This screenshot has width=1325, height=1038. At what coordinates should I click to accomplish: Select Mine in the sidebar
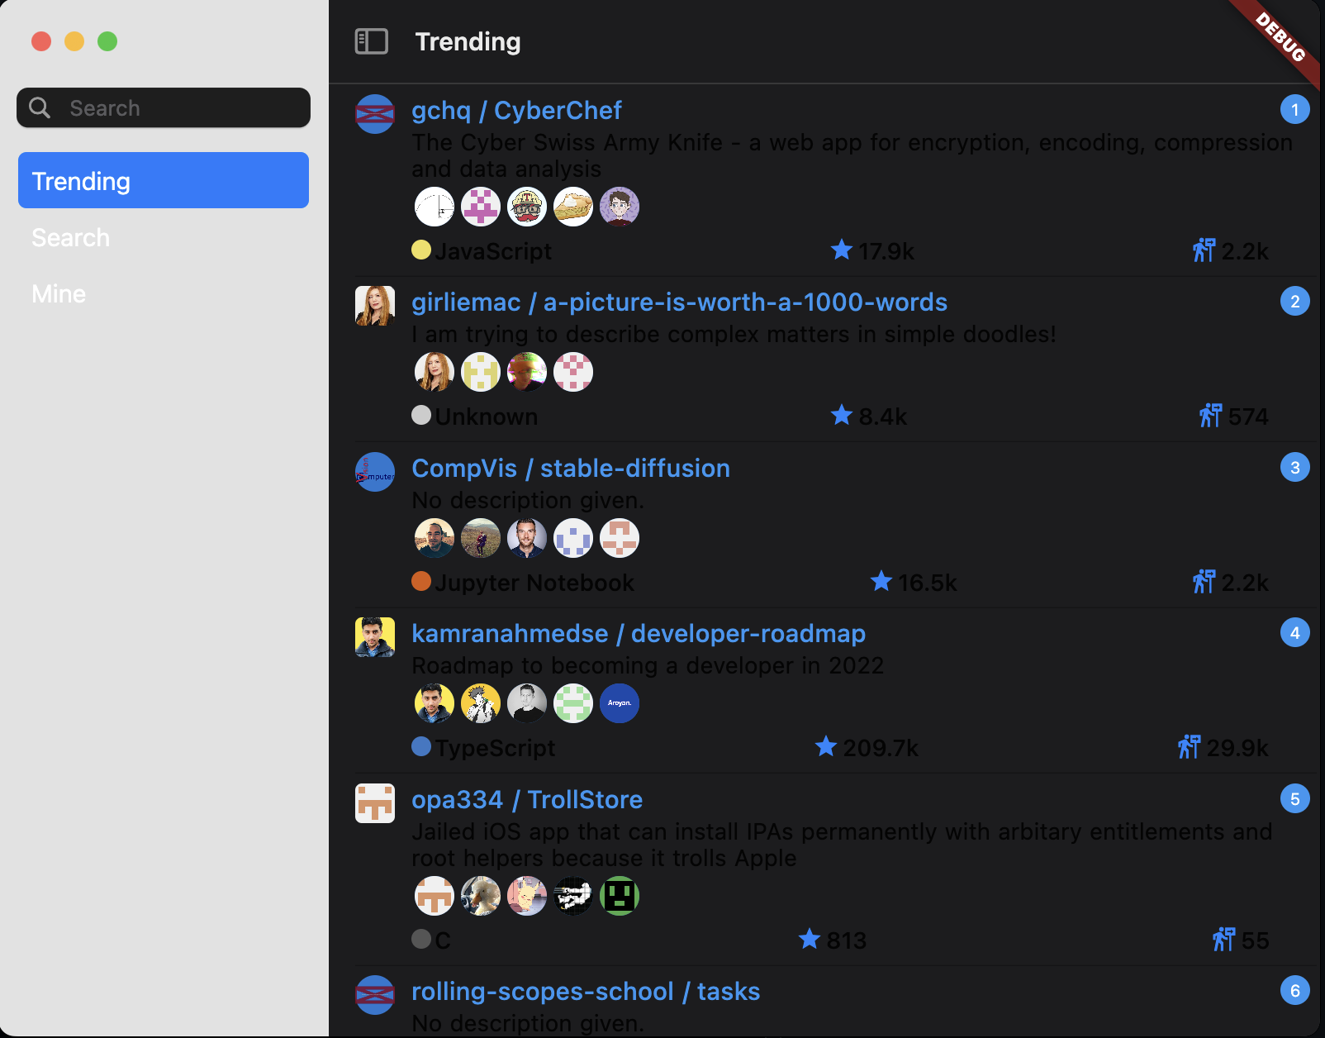tap(164, 293)
